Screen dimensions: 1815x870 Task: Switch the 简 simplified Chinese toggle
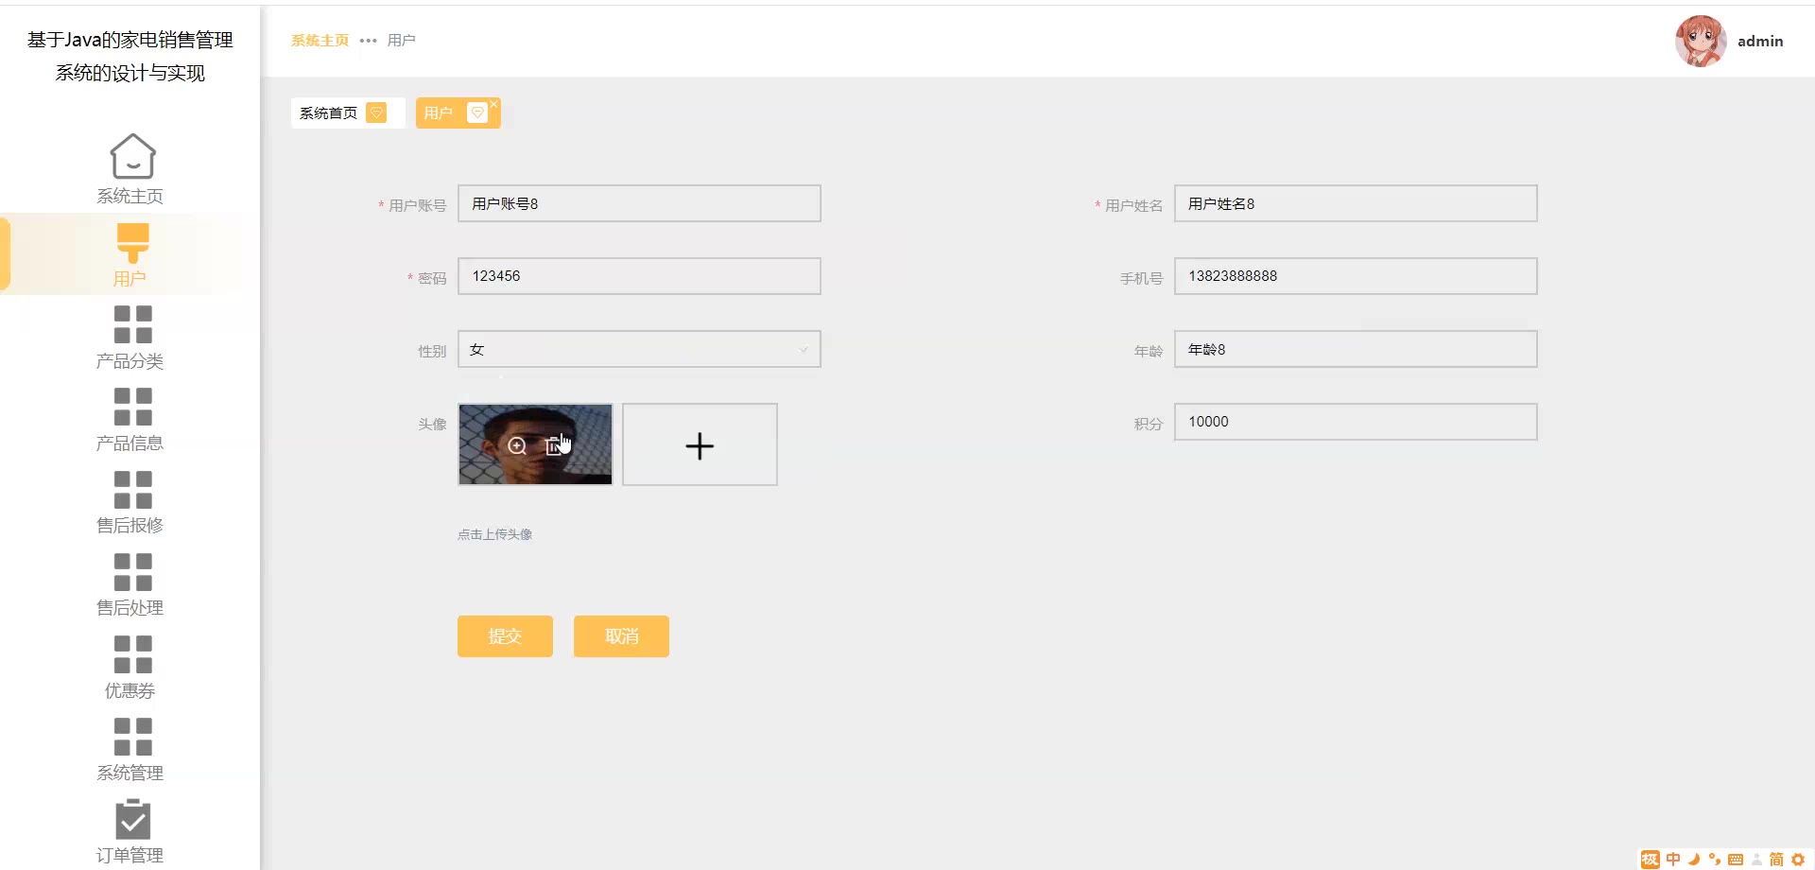1776,859
